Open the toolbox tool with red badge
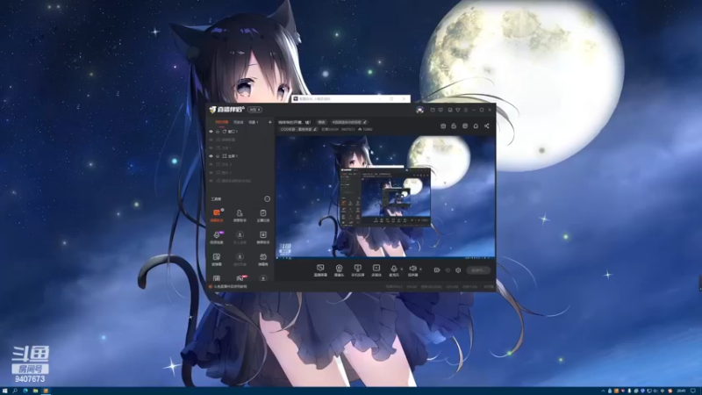 coord(240,278)
